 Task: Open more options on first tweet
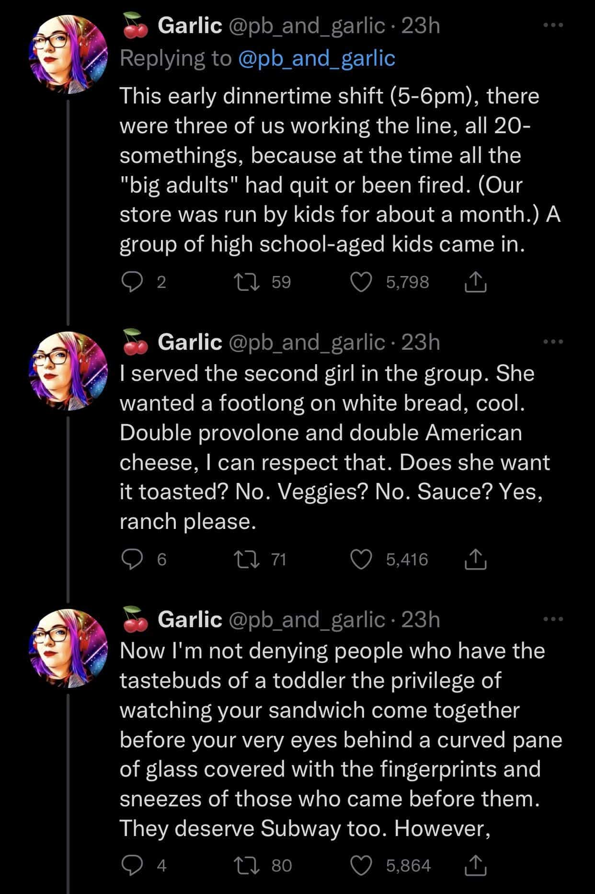coord(554,25)
